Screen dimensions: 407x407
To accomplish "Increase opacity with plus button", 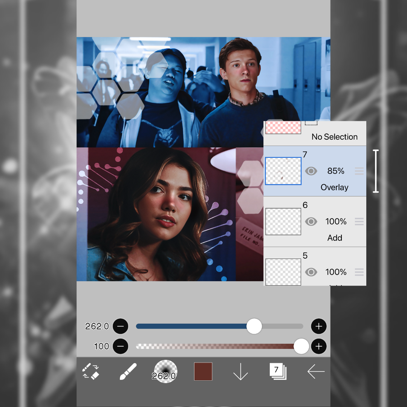I will click(319, 346).
